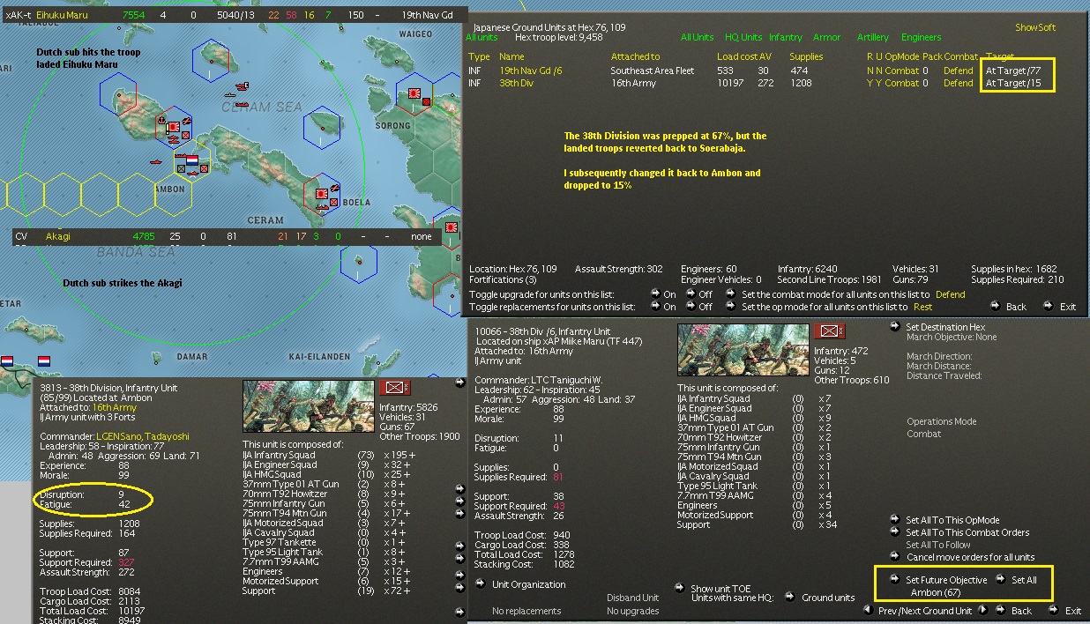Turn Off upgrades for listed units

[x=691, y=293]
